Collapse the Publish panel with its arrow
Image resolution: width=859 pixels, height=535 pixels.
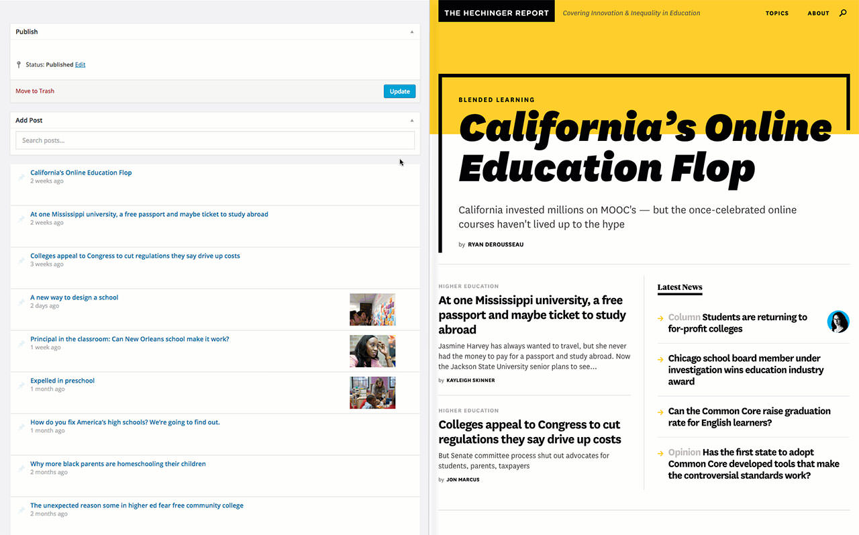[x=412, y=32]
